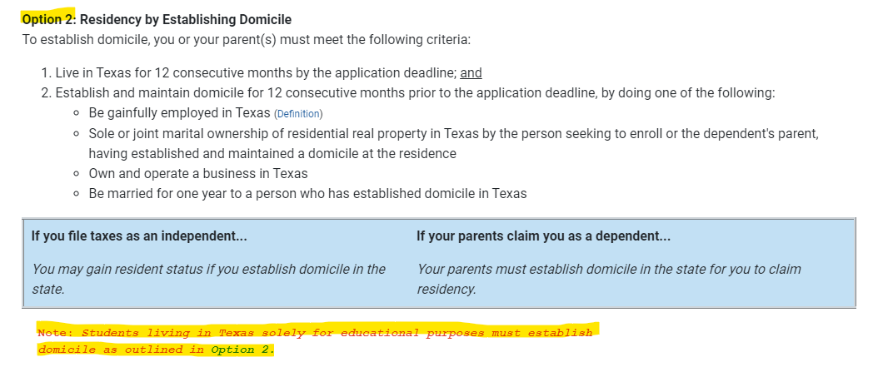Screen dimensions: 893x377
Task: Click the bullet marker before 'Own and operate'
Action: 77,174
